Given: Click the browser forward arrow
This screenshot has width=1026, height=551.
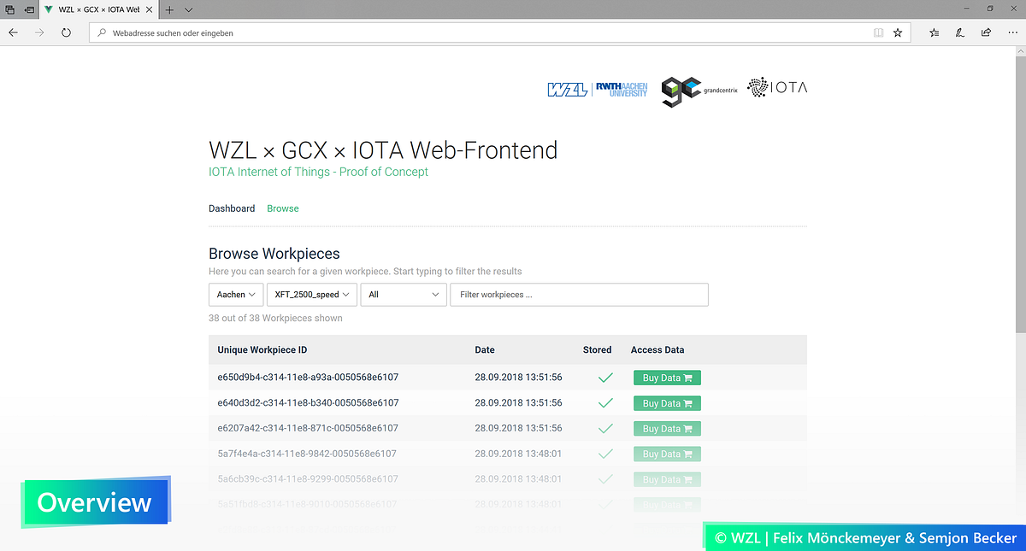Looking at the screenshot, I should 39,32.
